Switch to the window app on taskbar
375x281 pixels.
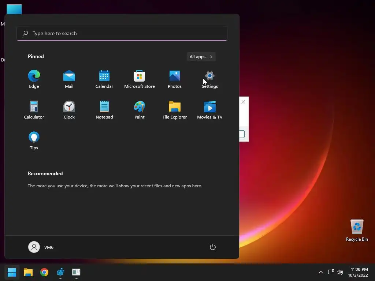coord(76,272)
